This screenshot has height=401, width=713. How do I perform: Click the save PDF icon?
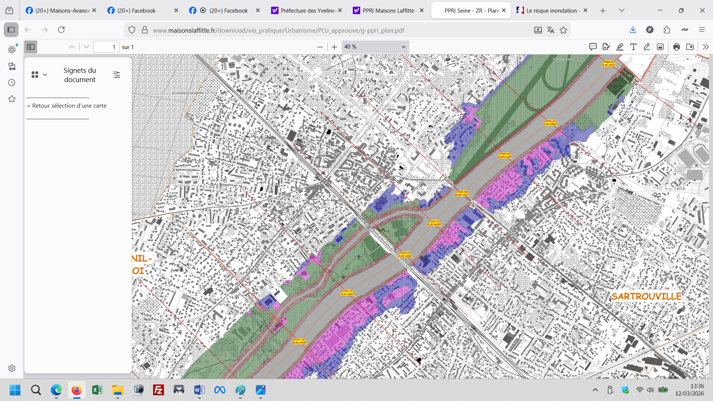pos(690,47)
